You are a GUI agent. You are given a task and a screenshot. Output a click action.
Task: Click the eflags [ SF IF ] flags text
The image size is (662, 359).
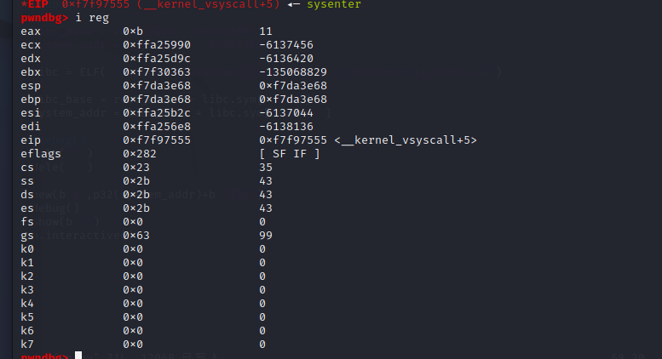point(290,154)
